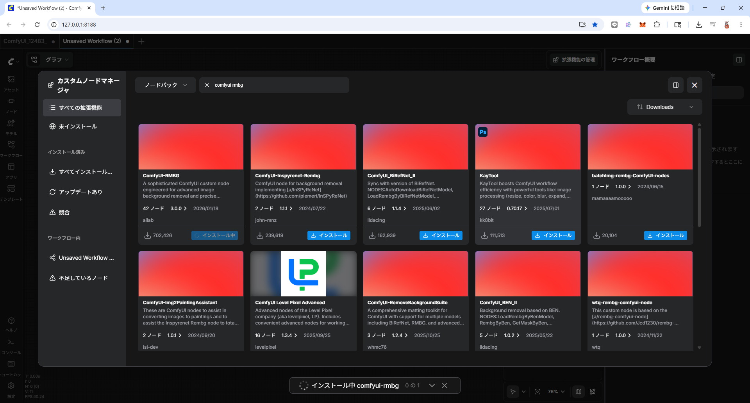The height and width of the screenshot is (403, 750).
Task: Select 競合 filter
Action: [82, 212]
